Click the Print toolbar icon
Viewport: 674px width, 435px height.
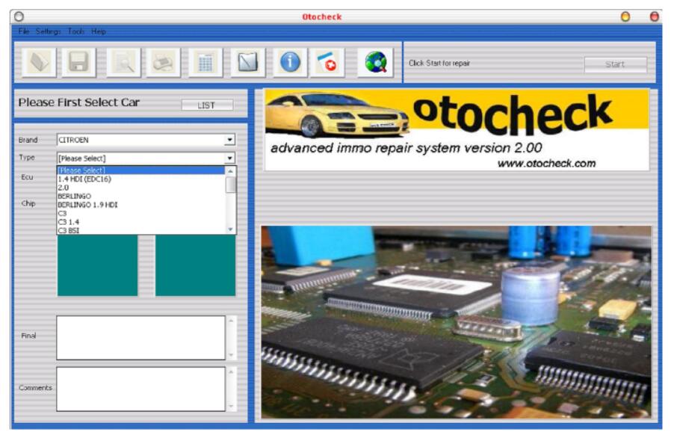[x=163, y=62]
